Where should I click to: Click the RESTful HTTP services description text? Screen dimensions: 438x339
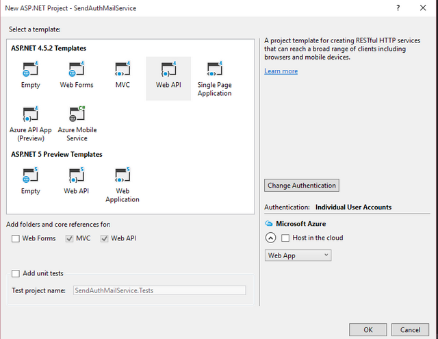pos(342,49)
